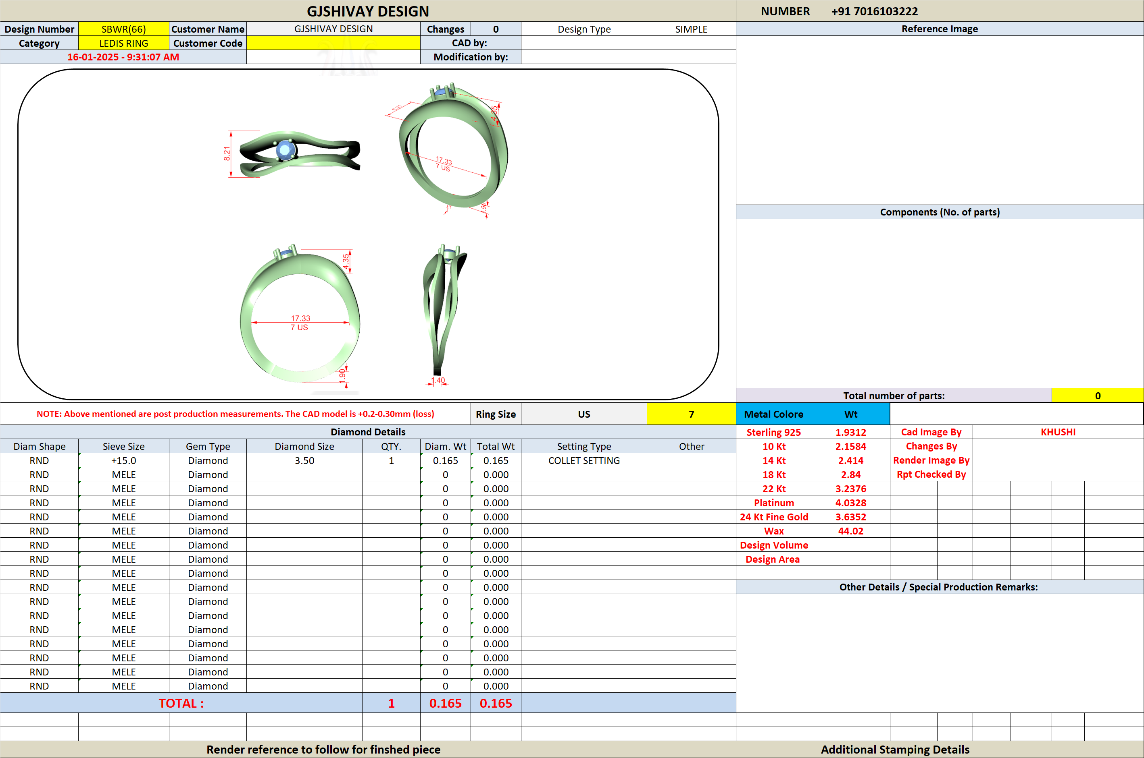The width and height of the screenshot is (1144, 758).
Task: Select the Sieve Size +15.0 cell
Action: point(123,460)
